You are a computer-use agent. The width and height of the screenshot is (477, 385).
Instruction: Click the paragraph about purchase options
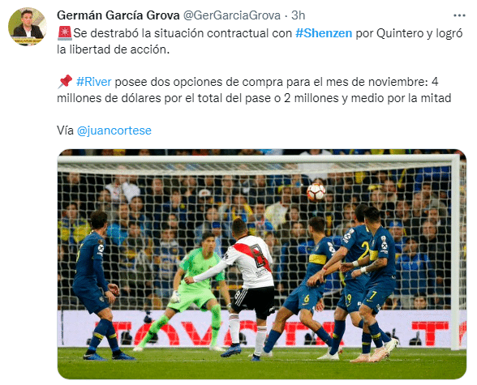coord(254,90)
